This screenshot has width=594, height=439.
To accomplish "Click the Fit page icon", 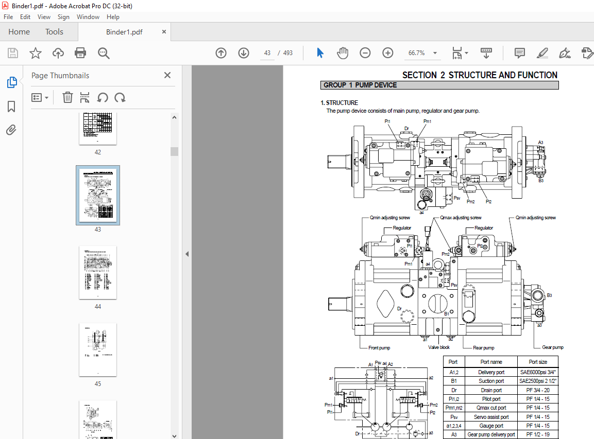I will point(457,53).
